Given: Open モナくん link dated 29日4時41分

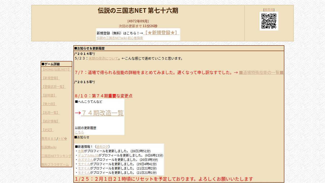Looking at the screenshot, I should pyautogui.click(x=84, y=164).
